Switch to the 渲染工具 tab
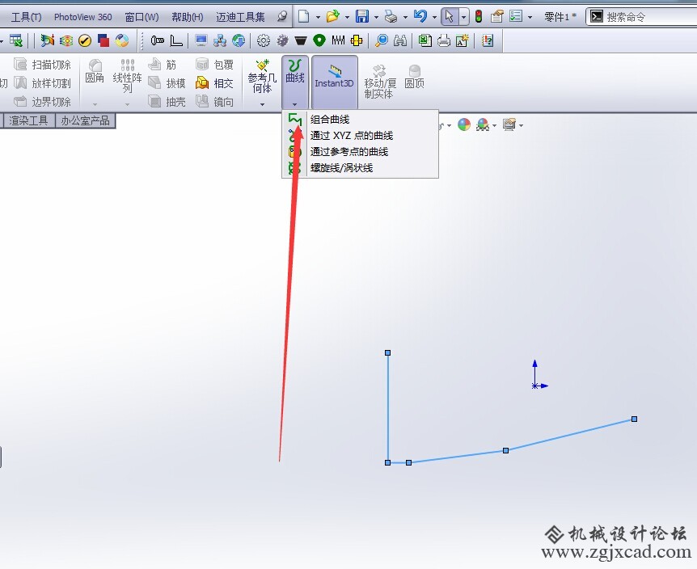The height and width of the screenshot is (569, 697). (28, 120)
